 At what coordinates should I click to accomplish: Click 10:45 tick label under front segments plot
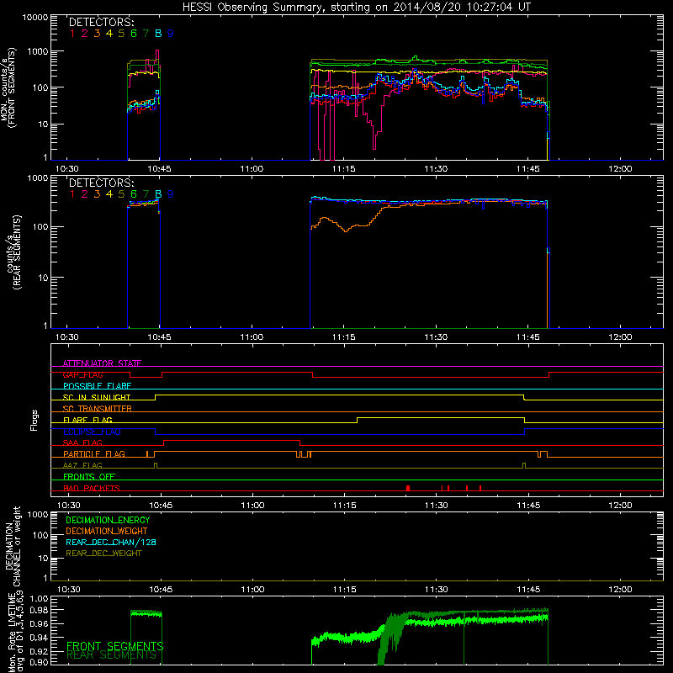pyautogui.click(x=159, y=169)
